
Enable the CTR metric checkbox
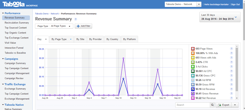pos(193,62)
